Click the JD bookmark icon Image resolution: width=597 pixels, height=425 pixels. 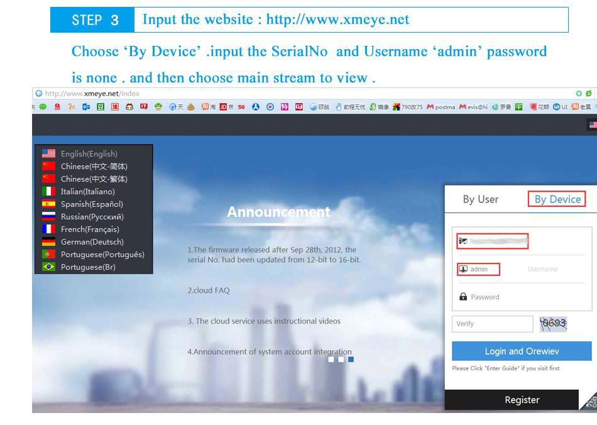pyautogui.click(x=223, y=107)
